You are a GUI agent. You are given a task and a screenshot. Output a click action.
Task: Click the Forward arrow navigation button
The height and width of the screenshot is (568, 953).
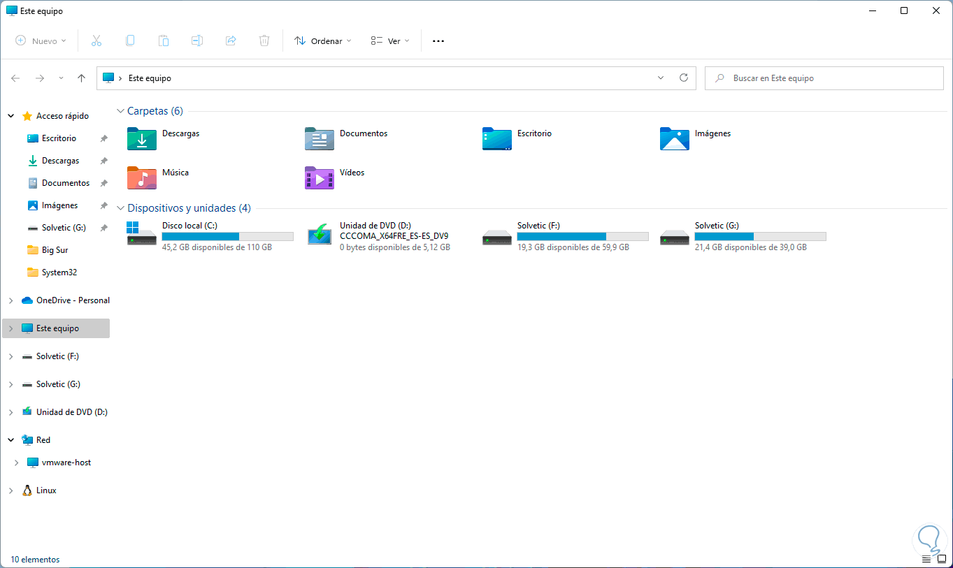40,78
